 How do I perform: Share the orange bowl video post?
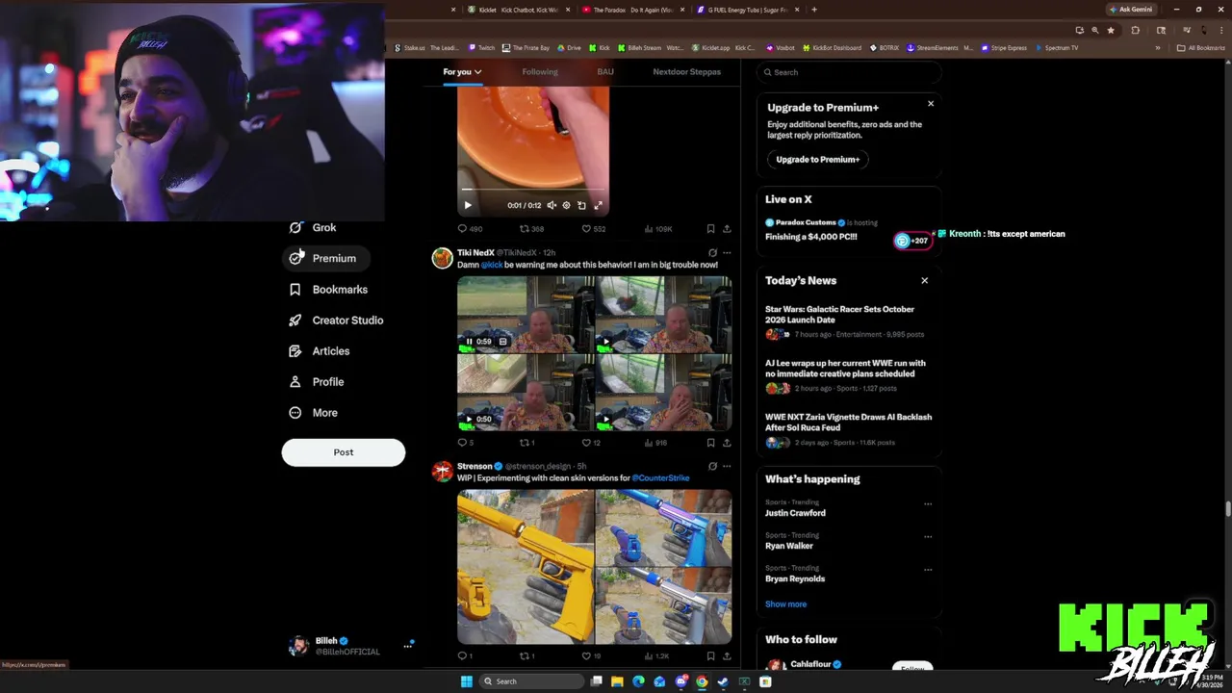727,229
